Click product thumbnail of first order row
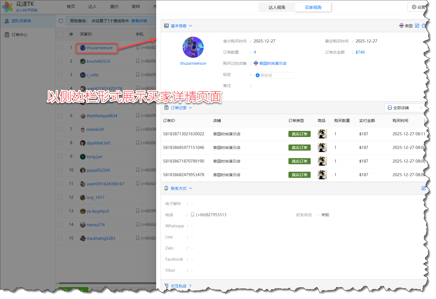The image size is (436, 299). [322, 134]
